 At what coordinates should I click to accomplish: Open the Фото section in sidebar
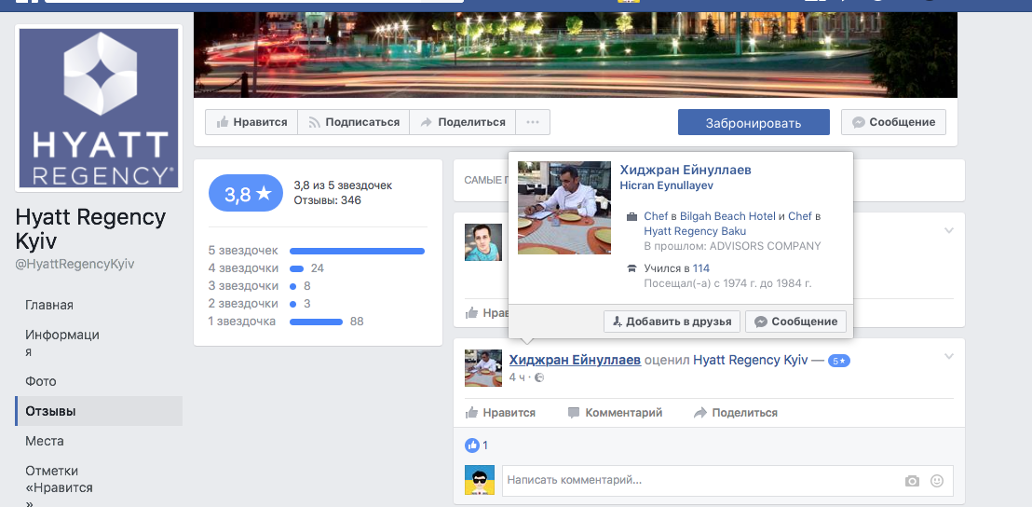(41, 381)
